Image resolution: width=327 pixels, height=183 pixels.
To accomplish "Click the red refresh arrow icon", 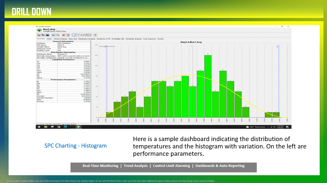I will click(64, 35).
